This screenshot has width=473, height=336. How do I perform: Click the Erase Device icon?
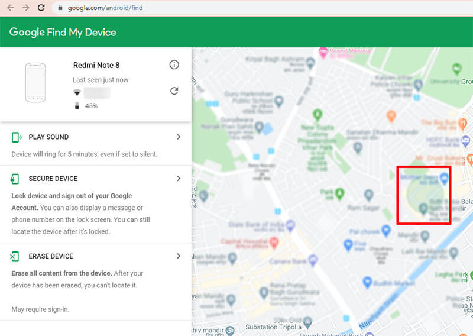(14, 256)
